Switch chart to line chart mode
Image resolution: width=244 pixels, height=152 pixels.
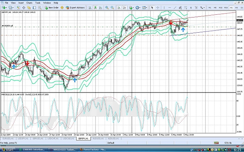pos(101,8)
